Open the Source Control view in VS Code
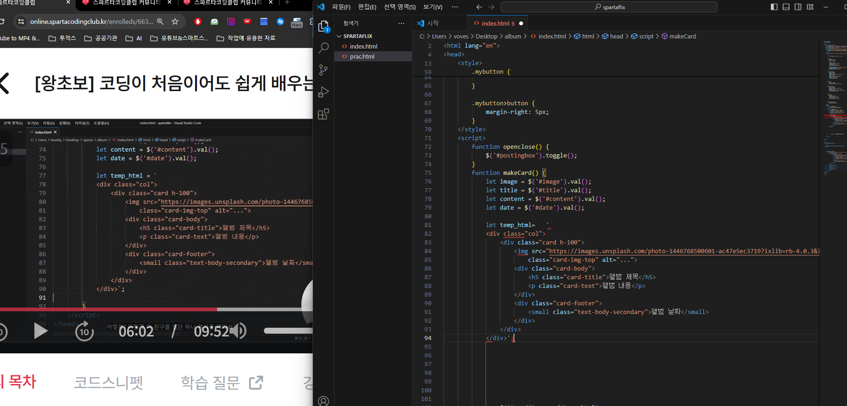This screenshot has height=406, width=847. tap(323, 70)
